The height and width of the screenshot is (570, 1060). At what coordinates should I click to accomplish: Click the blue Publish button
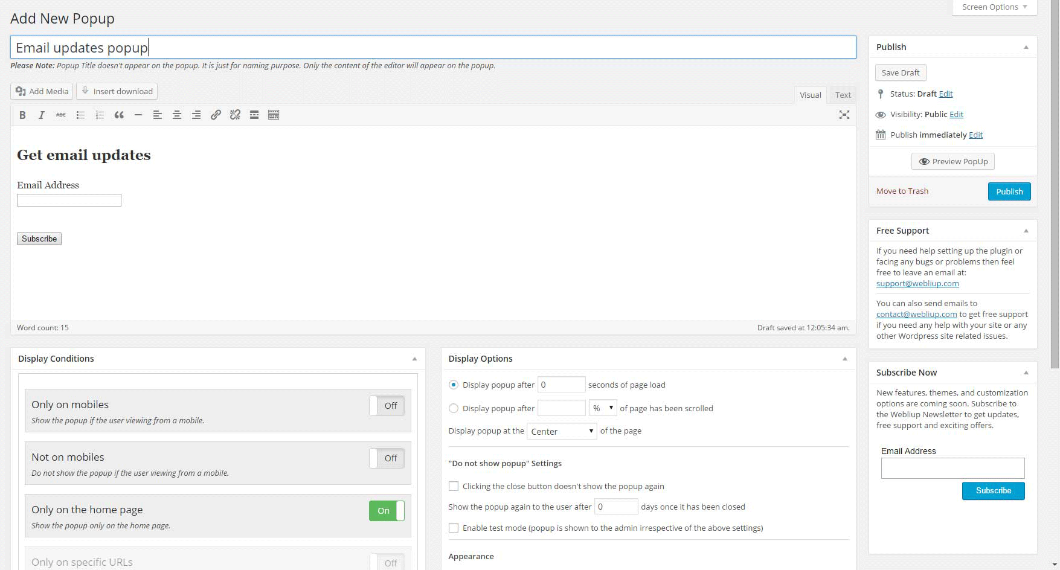click(x=1009, y=191)
